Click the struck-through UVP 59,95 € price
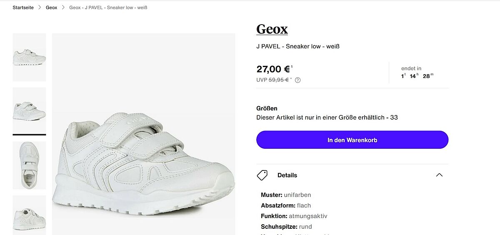 [x=278, y=80]
